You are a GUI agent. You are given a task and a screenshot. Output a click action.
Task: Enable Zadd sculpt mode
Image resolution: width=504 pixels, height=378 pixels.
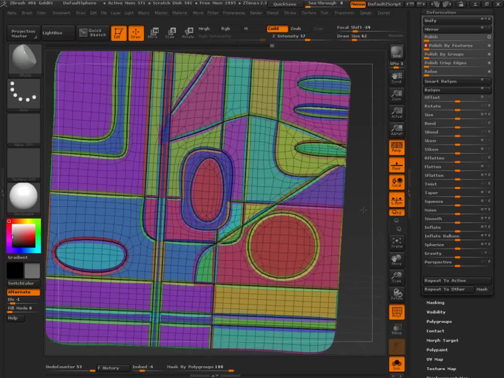[x=277, y=29]
